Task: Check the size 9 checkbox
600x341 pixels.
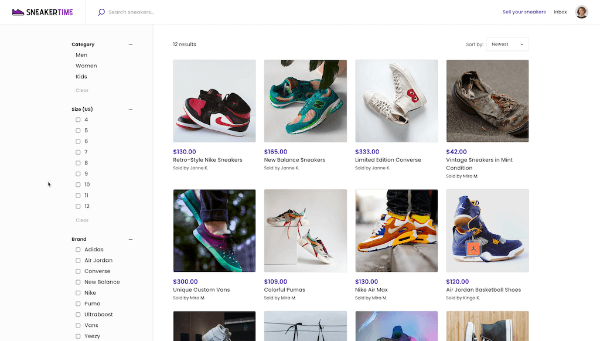Action: click(x=78, y=174)
